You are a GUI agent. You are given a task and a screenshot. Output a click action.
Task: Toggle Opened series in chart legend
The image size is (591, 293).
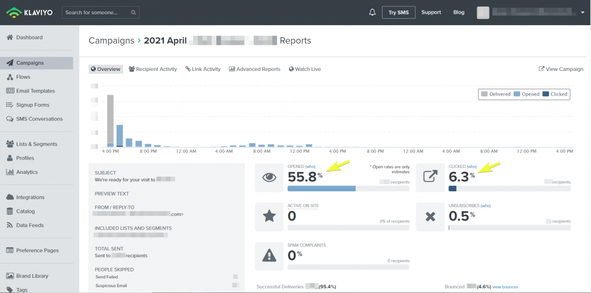click(526, 94)
